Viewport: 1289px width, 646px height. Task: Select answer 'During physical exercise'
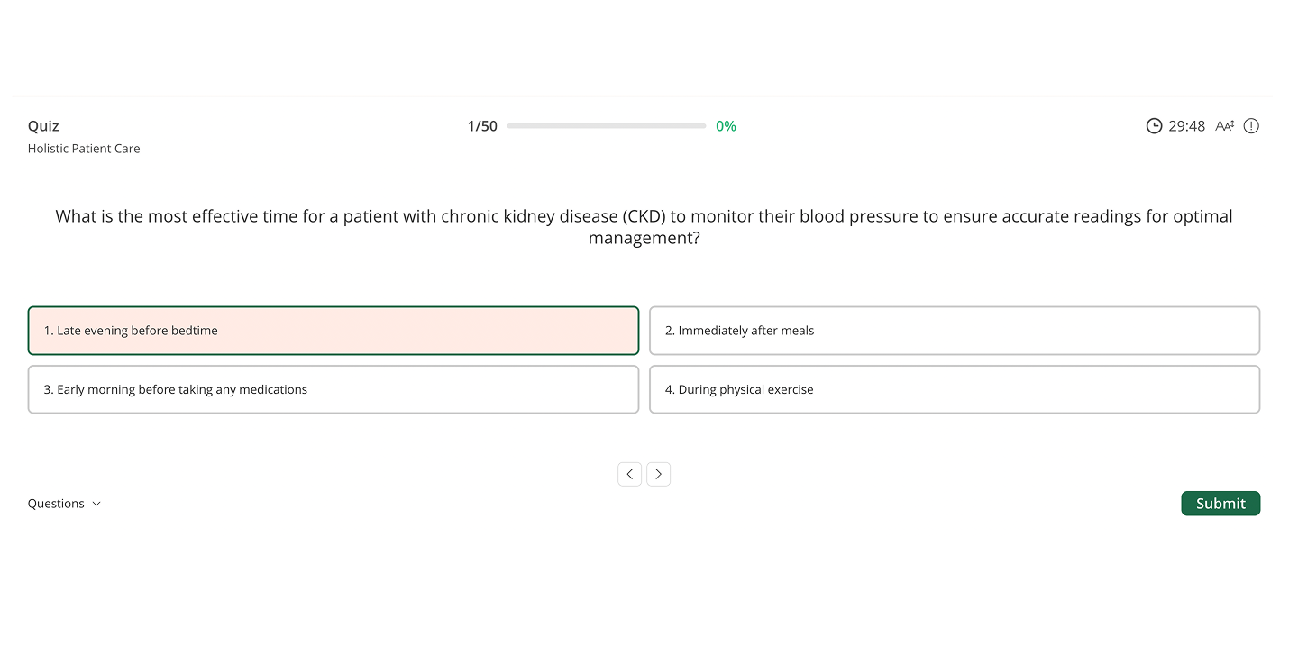[x=955, y=389]
